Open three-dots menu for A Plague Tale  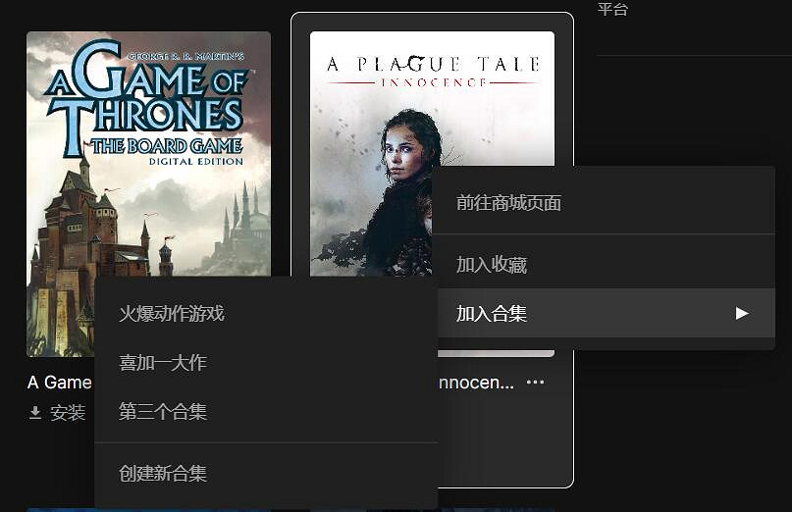pos(535,383)
